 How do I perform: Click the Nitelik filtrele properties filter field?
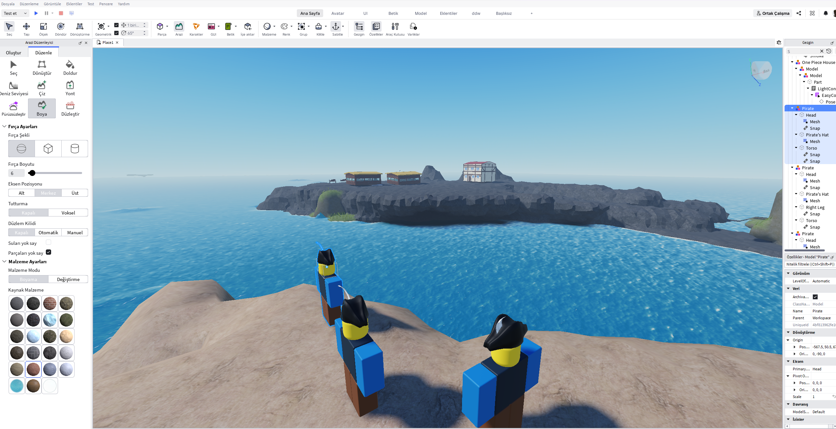click(810, 264)
